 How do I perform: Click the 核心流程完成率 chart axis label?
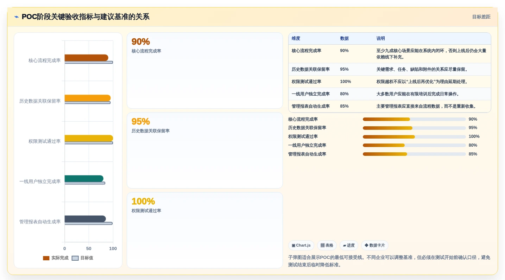point(44,61)
